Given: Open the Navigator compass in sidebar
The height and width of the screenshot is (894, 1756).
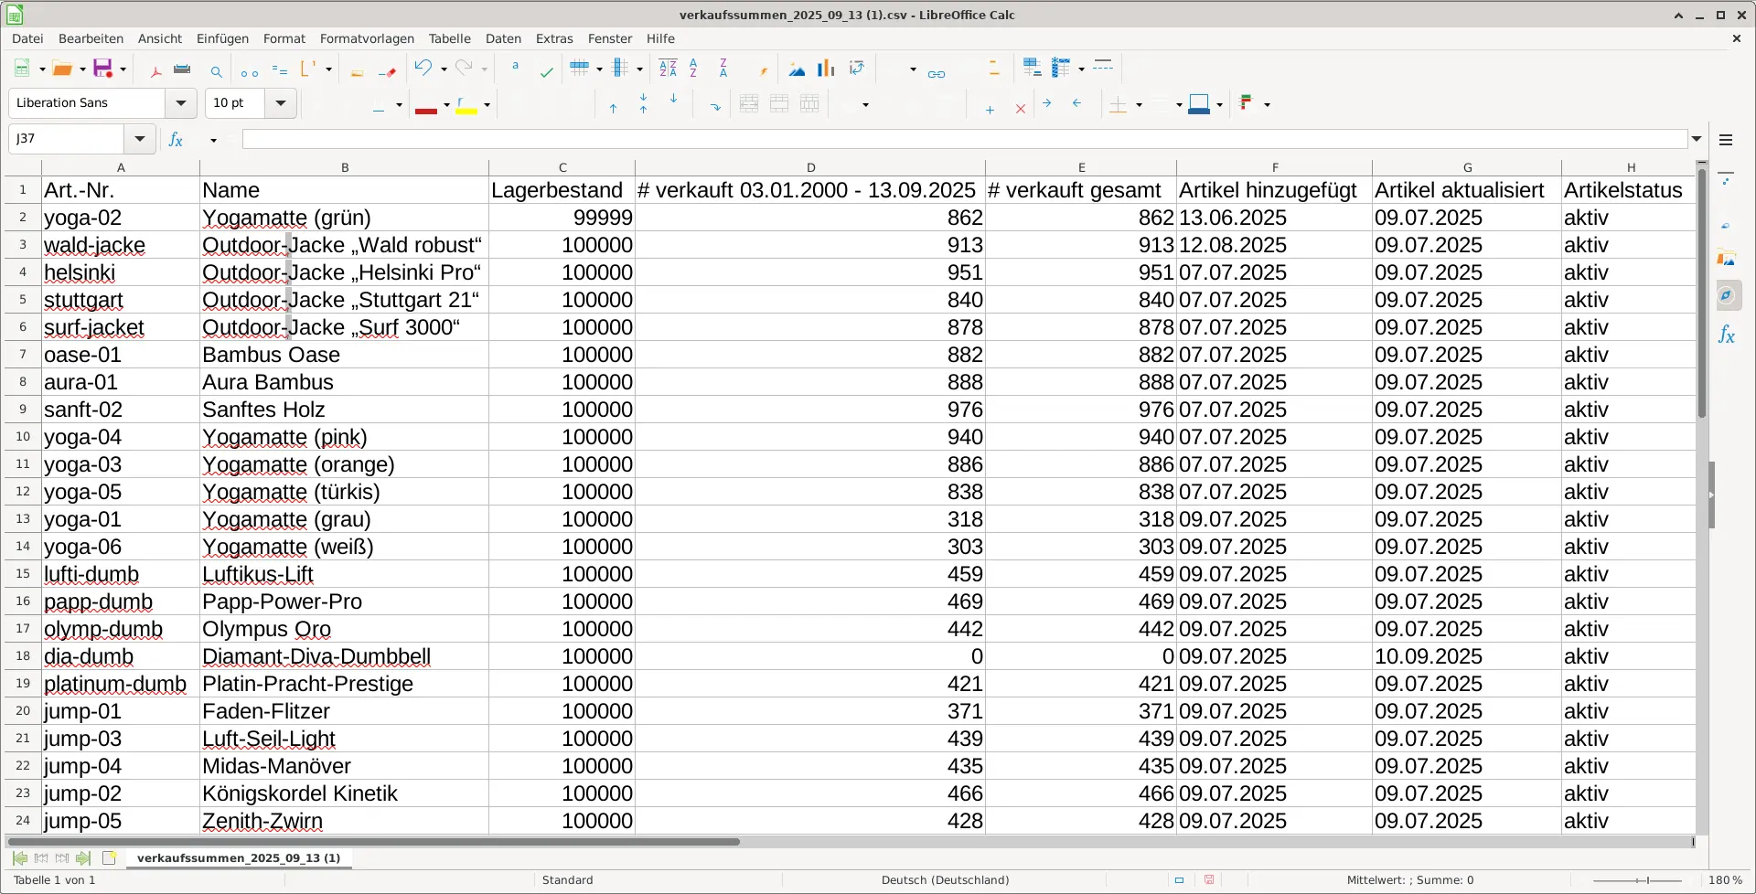Looking at the screenshot, I should (1727, 296).
